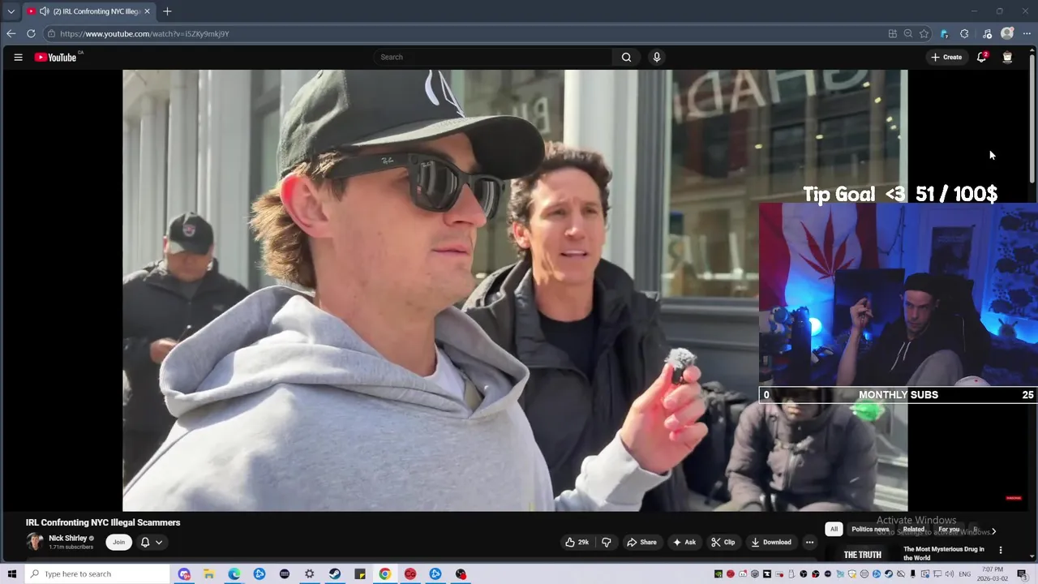Screen dimensions: 1038x584
Task: Open the tab search dropdown arrow
Action: [11, 11]
